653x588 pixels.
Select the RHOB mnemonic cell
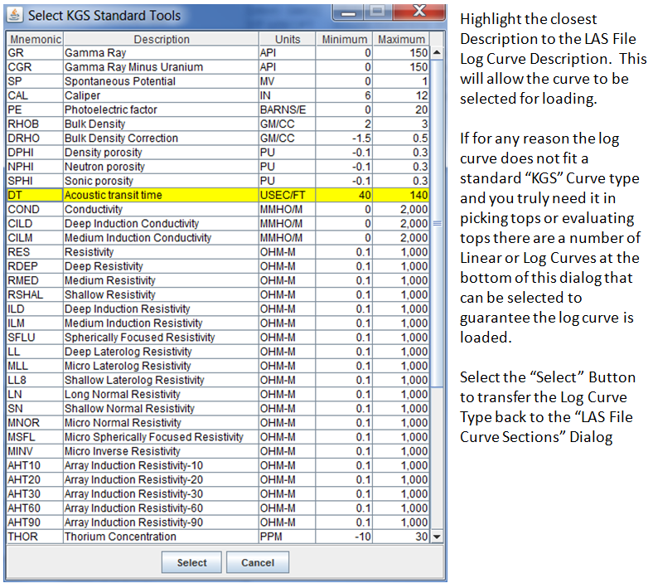point(35,124)
